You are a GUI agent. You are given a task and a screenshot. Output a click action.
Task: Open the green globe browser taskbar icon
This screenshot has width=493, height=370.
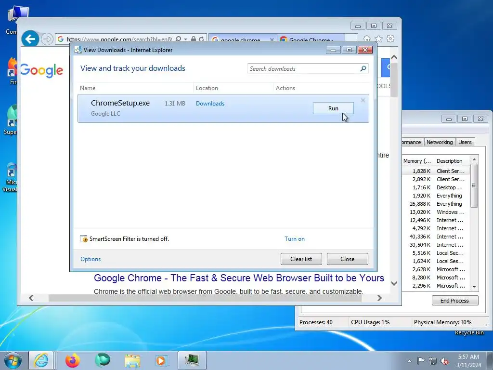(x=103, y=360)
